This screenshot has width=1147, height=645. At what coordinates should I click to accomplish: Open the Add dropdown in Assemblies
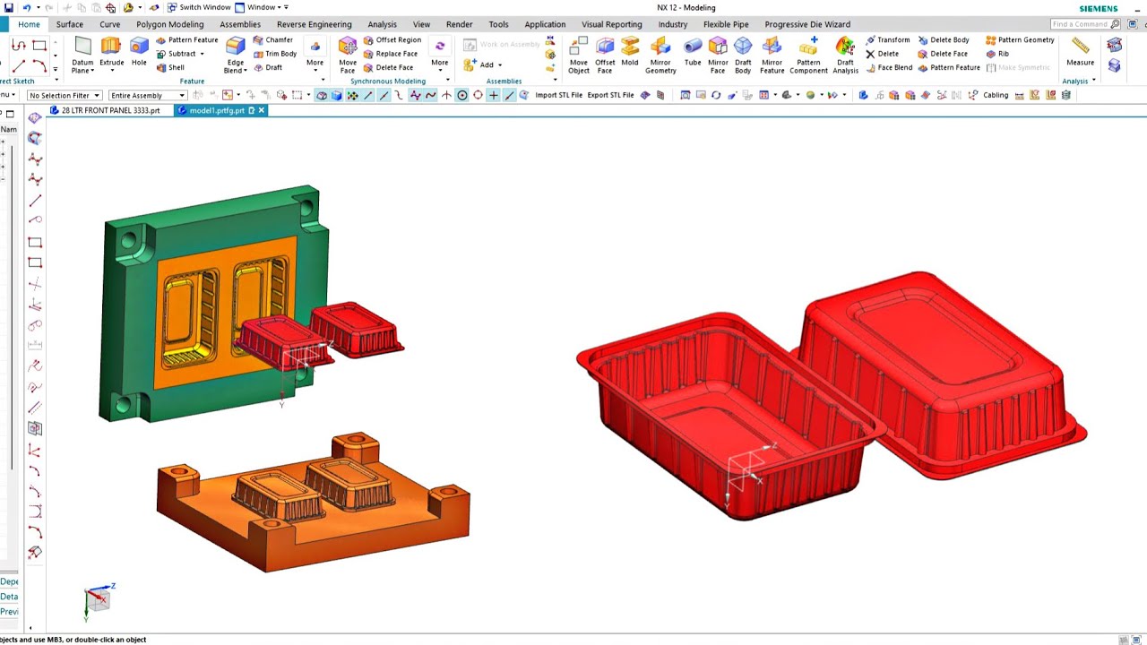(x=499, y=64)
